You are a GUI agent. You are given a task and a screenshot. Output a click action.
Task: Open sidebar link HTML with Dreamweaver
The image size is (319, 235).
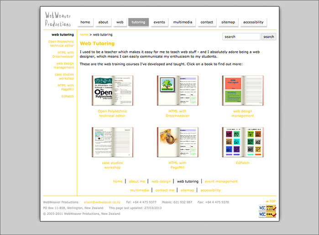click(63, 55)
